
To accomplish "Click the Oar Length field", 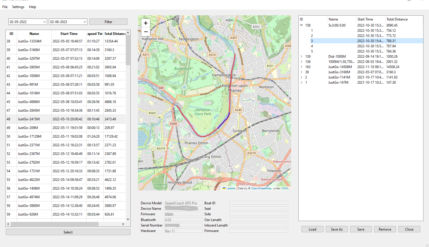I will (259, 220).
